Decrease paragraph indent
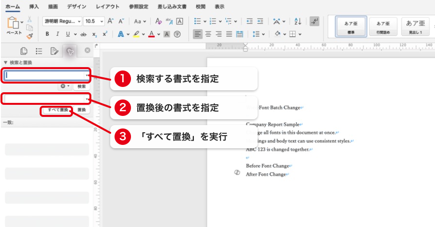Screen dimensions: 435x227 tap(250, 21)
